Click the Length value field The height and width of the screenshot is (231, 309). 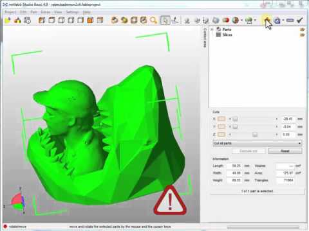234,166
